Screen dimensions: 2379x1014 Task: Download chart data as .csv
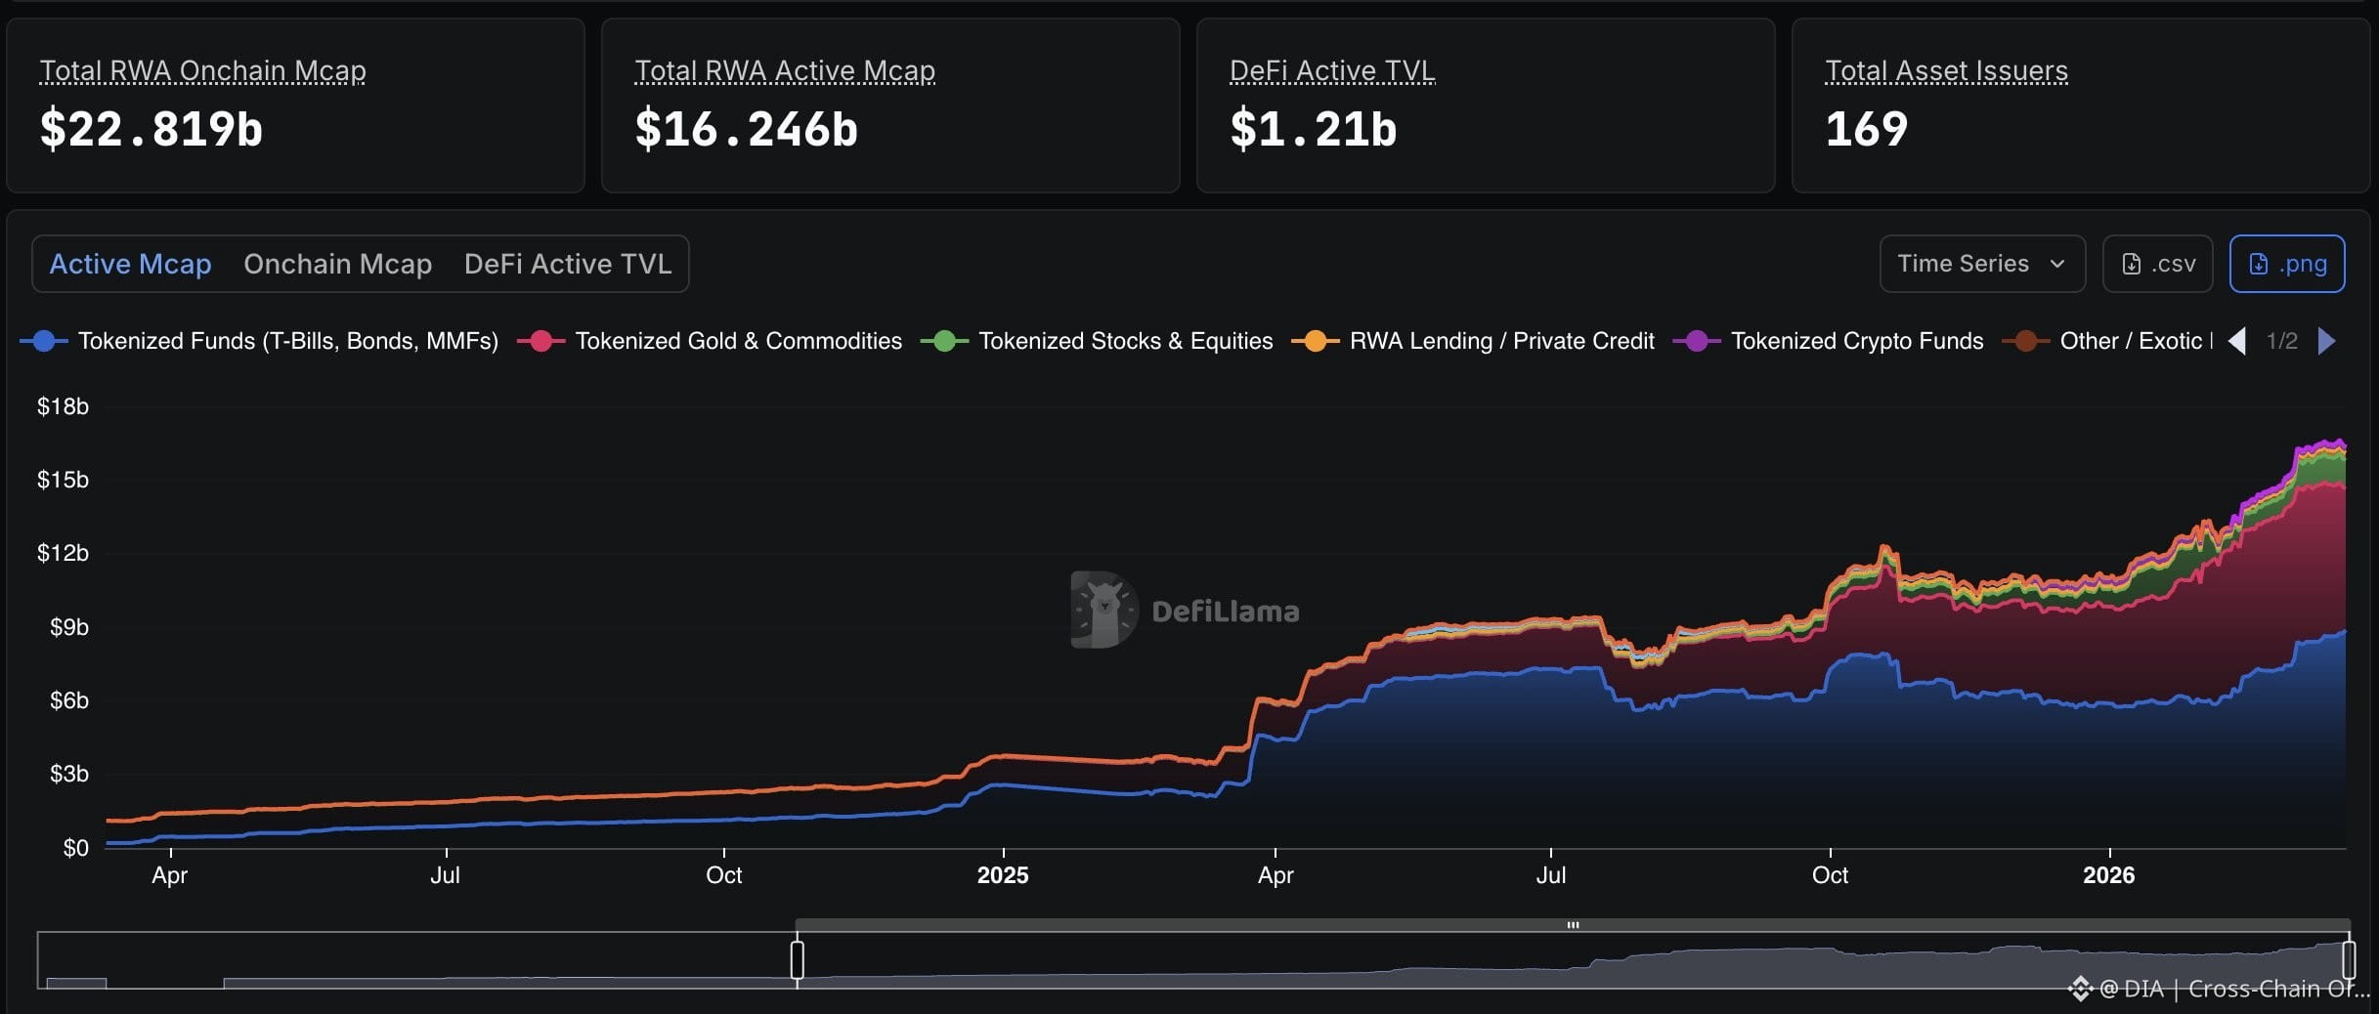(x=2157, y=264)
